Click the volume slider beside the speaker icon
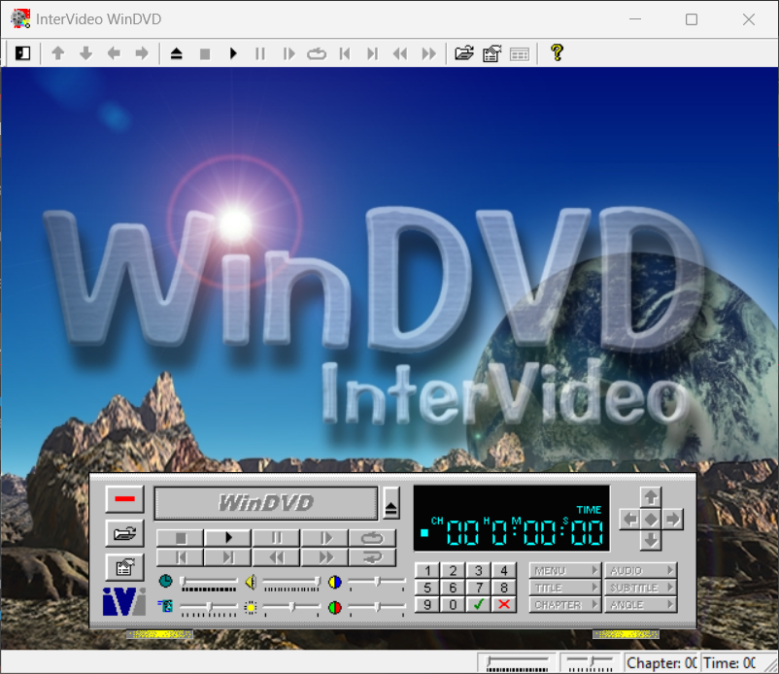This screenshot has height=674, width=779. 291,583
